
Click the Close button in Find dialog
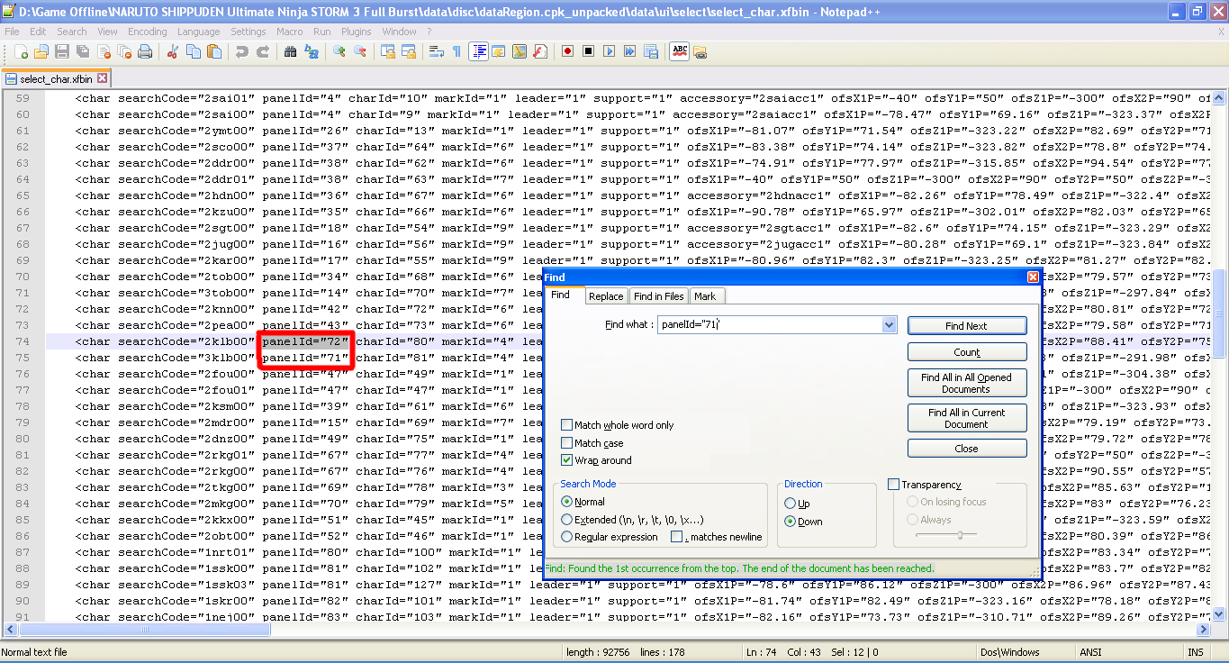[x=967, y=449]
